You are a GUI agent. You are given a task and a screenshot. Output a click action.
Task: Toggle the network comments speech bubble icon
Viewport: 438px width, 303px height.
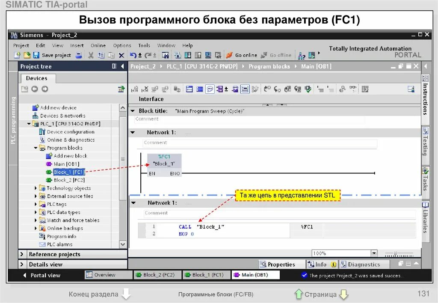pyautogui.click(x=210, y=89)
